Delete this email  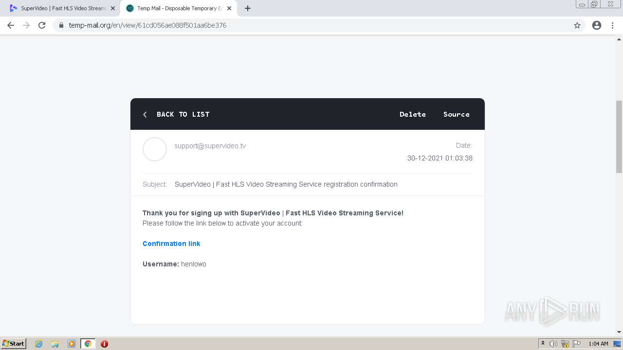(x=413, y=114)
